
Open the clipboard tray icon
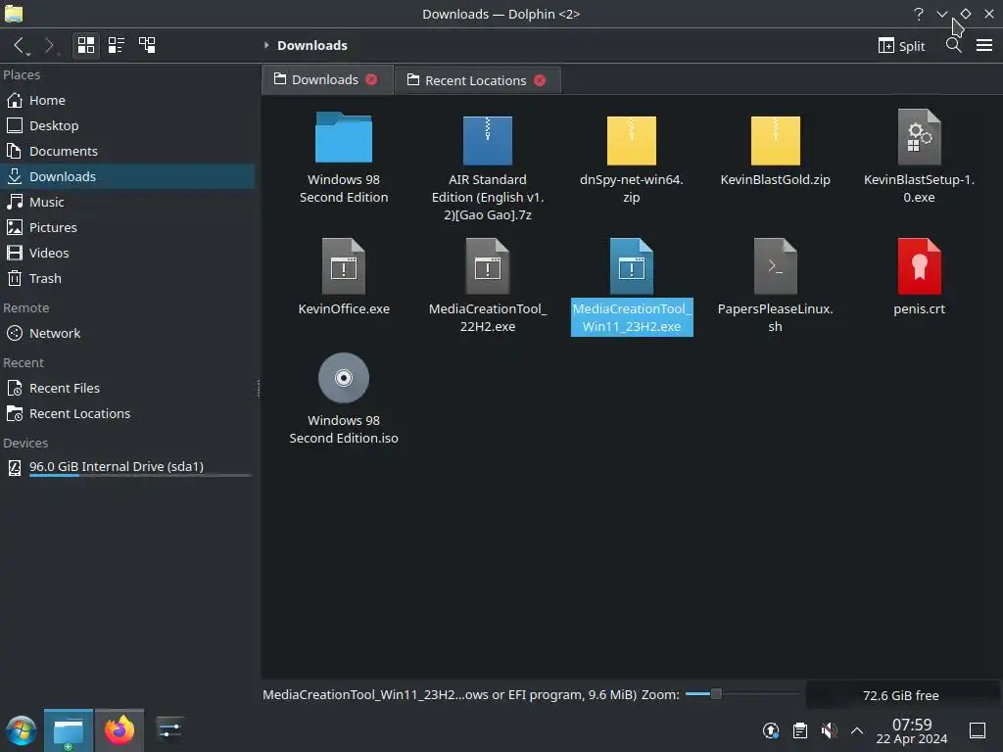(x=799, y=730)
